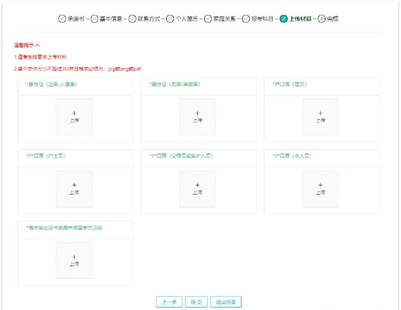Click the upload icon for 高中毕业证书证明
The height and width of the screenshot is (310, 401).
(74, 260)
